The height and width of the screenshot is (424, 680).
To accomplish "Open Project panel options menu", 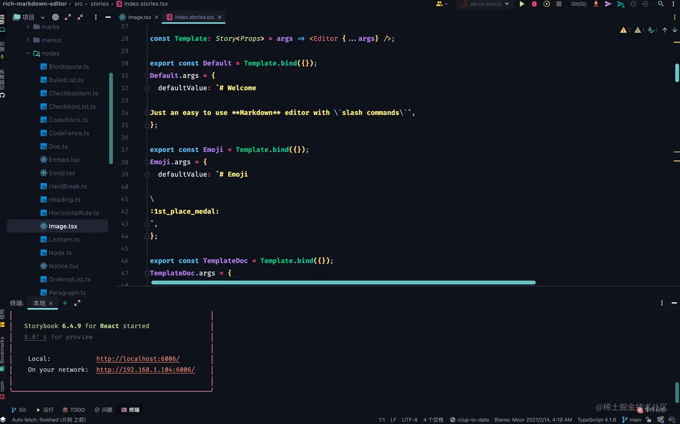I will pyautogui.click(x=96, y=17).
